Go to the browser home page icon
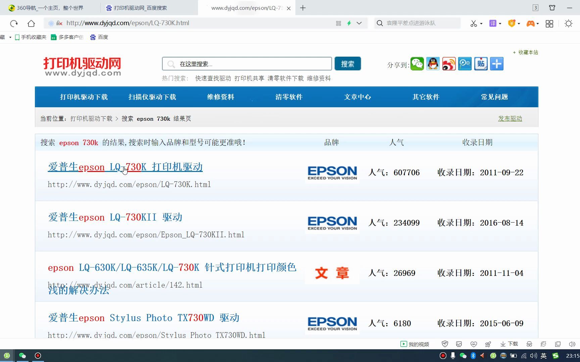The height and width of the screenshot is (362, 580). (31, 23)
